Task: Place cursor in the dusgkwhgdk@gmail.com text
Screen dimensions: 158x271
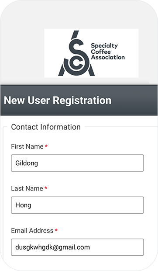Action: click(x=53, y=247)
